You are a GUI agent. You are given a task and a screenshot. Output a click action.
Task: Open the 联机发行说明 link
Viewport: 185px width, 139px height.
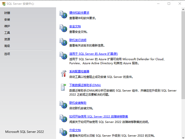(78, 40)
